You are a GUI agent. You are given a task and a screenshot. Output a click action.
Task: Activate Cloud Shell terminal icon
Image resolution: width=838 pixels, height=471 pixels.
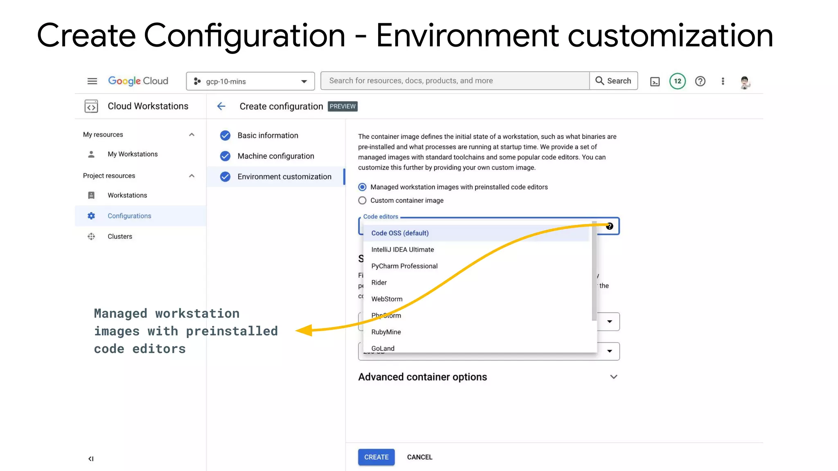click(655, 81)
